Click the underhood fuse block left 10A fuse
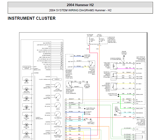155x140 pixels. [x=90, y=40]
